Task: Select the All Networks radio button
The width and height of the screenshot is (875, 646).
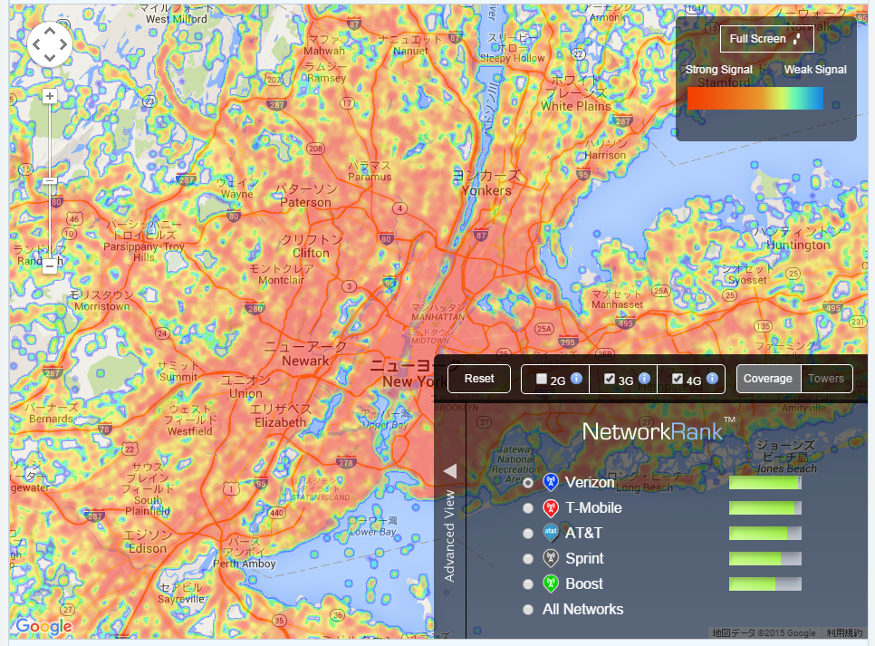Action: pos(528,610)
